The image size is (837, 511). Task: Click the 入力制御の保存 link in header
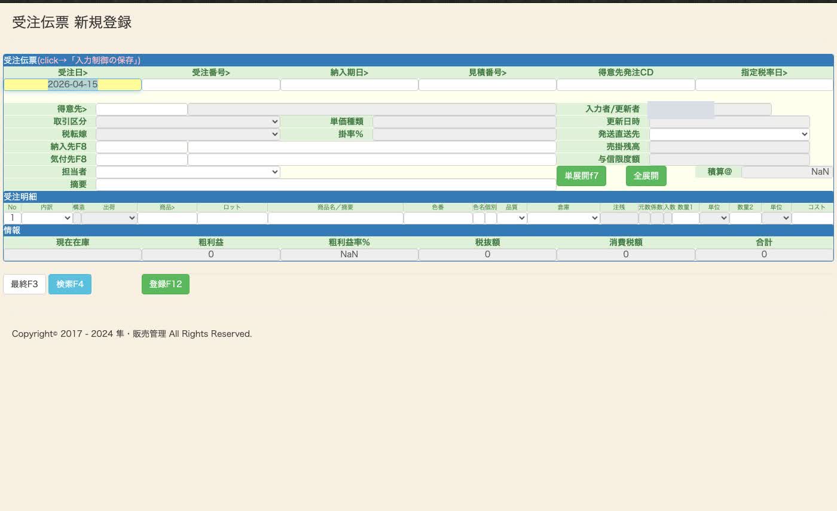coord(105,60)
